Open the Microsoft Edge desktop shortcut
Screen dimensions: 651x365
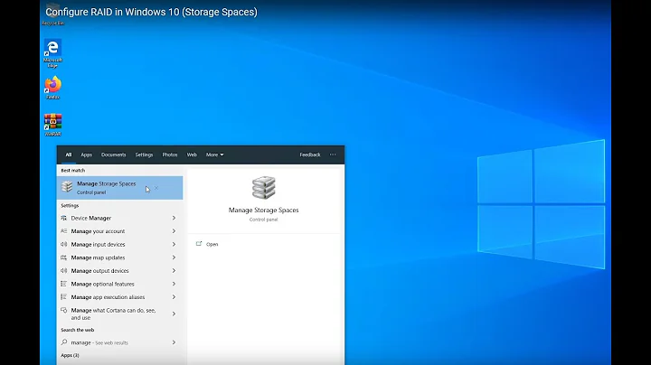(x=52, y=53)
